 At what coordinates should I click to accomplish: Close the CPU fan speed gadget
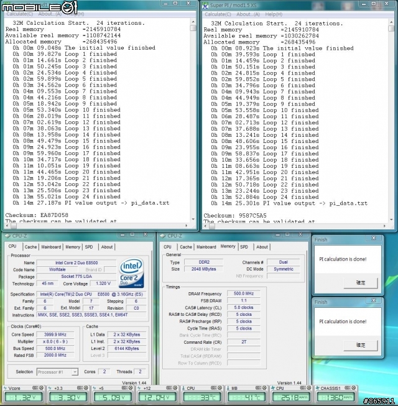click(x=309, y=388)
